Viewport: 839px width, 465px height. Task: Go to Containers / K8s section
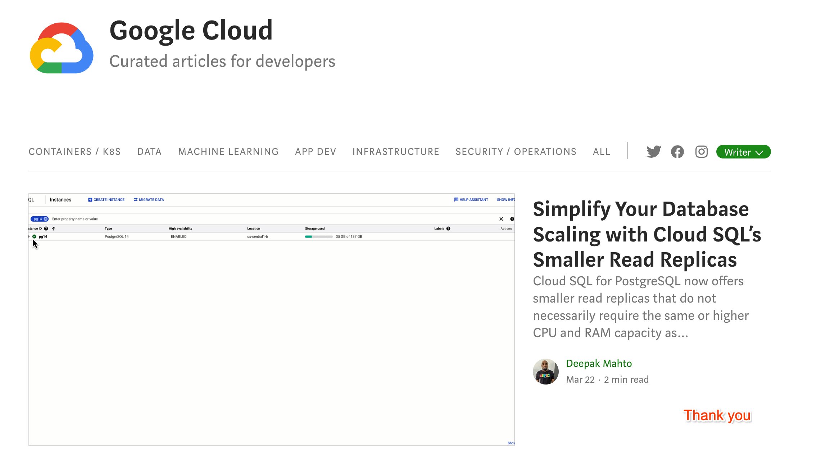tap(75, 152)
